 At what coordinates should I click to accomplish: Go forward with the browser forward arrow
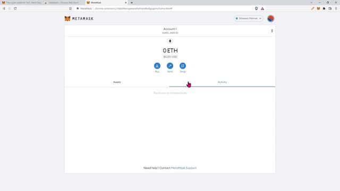tap(10, 8)
